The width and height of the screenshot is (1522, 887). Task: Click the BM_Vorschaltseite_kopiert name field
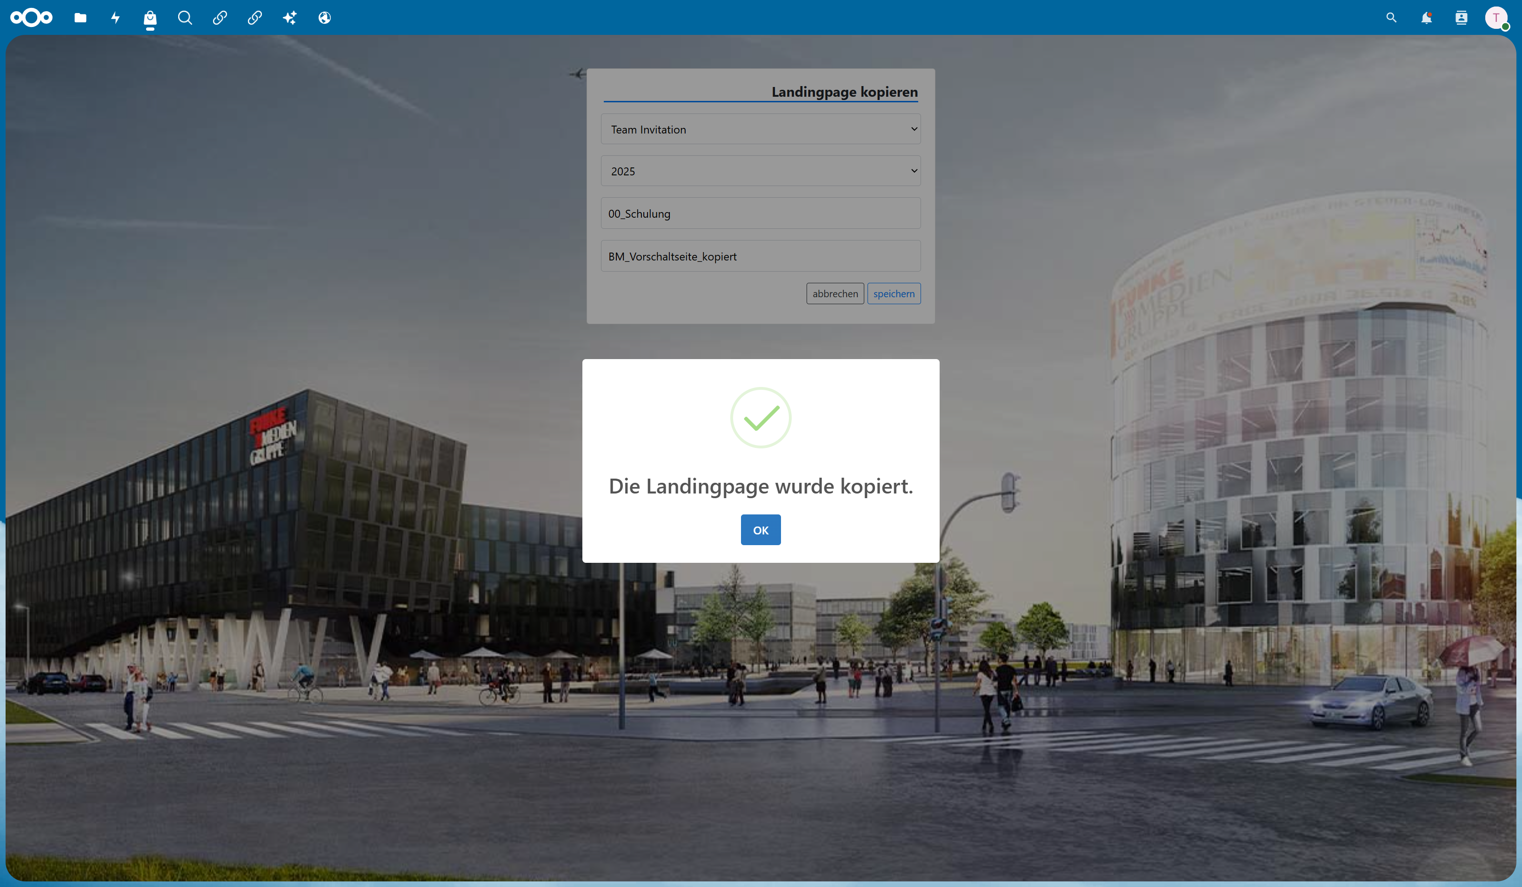[x=761, y=256]
